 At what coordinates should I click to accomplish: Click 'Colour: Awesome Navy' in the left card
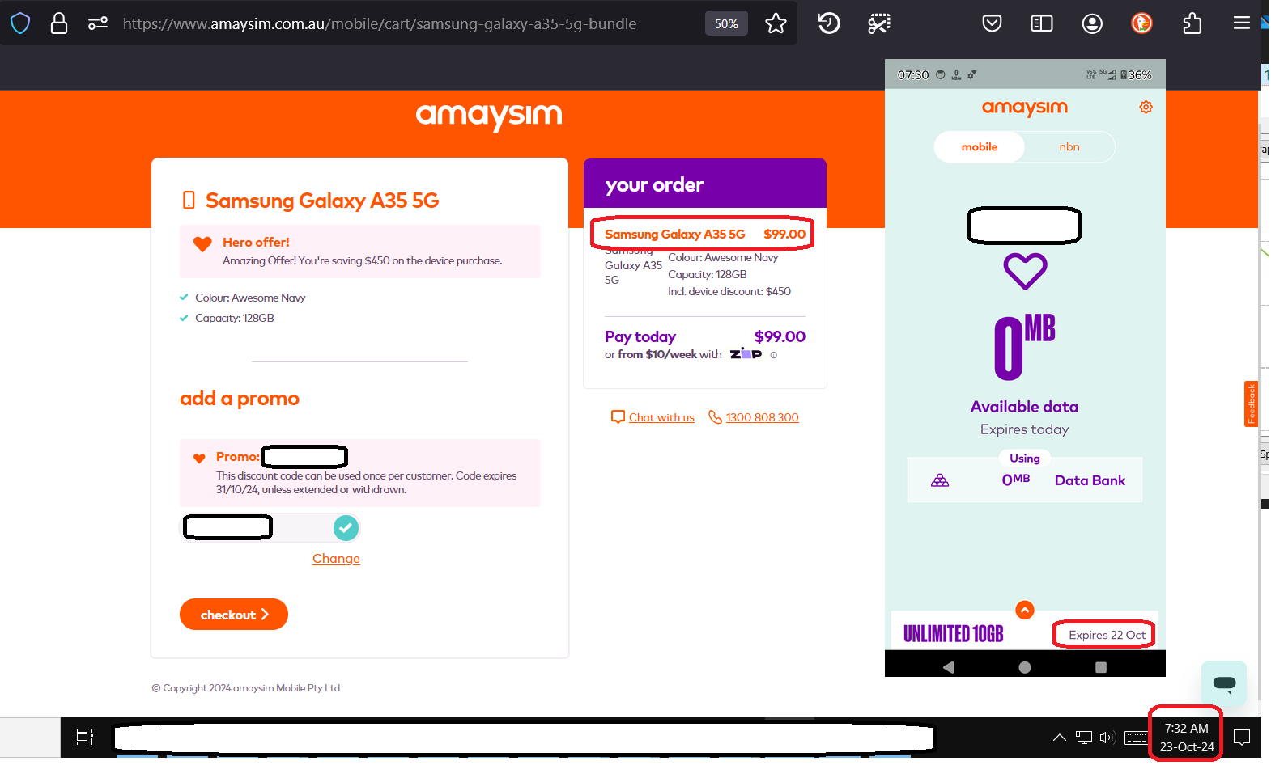click(250, 298)
